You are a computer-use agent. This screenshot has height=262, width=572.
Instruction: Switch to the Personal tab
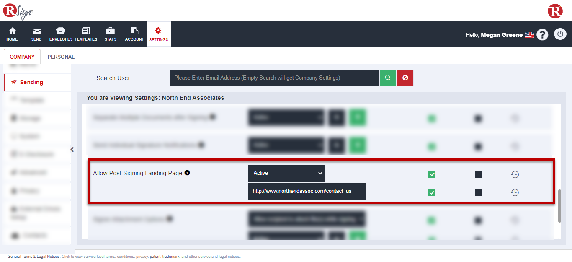(61, 57)
